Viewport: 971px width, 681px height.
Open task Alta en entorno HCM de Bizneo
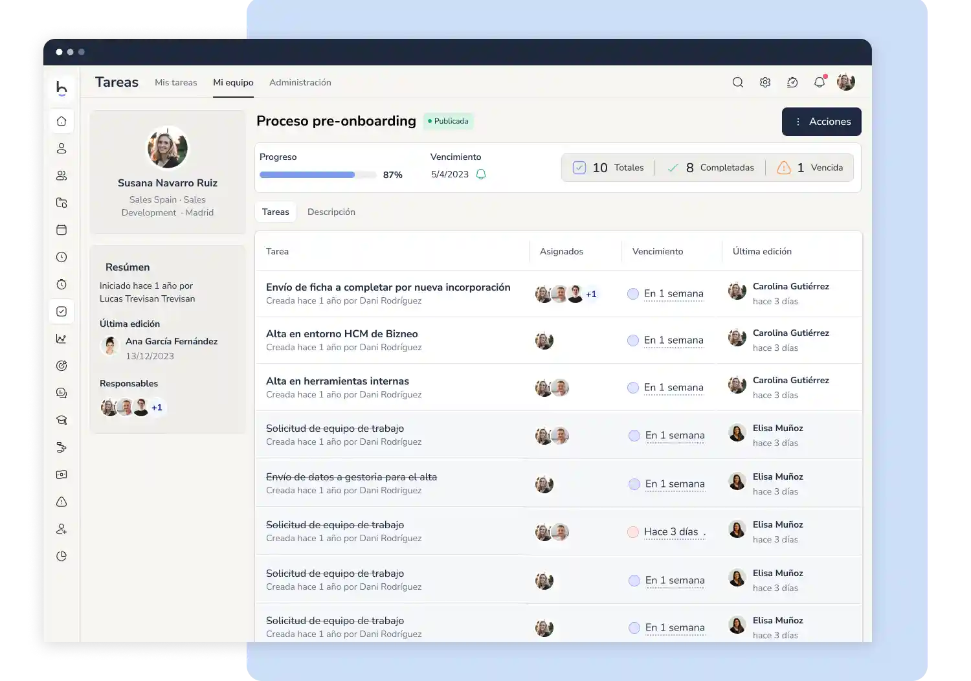click(342, 334)
